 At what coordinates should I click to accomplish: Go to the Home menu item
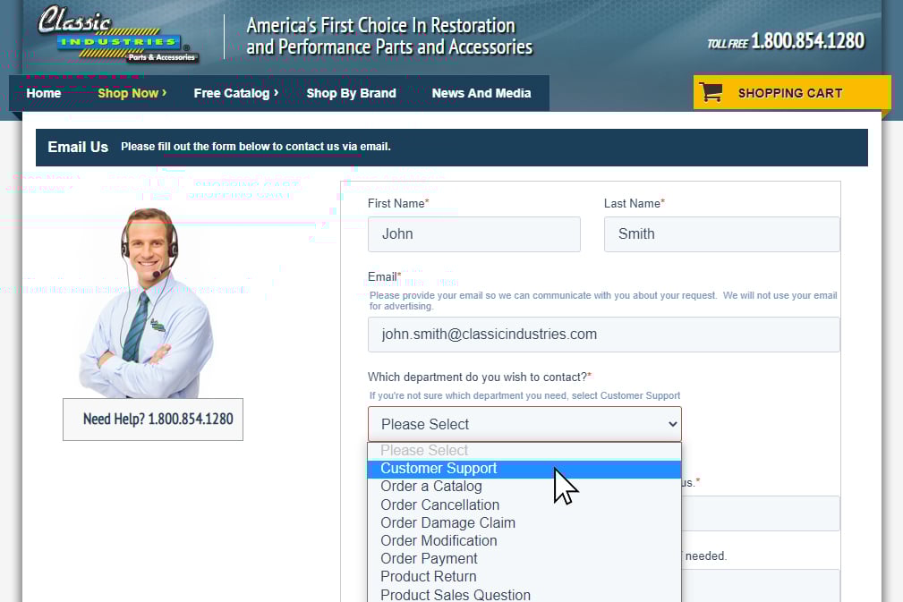pos(44,93)
